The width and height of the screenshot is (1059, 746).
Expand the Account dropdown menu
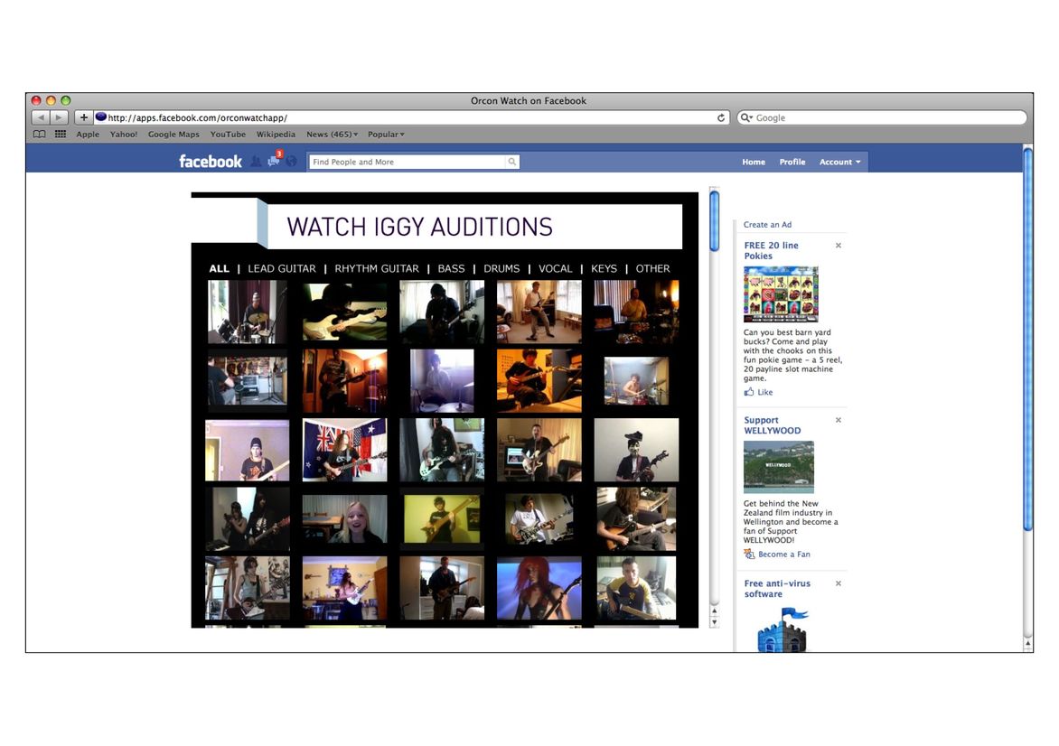coord(839,163)
